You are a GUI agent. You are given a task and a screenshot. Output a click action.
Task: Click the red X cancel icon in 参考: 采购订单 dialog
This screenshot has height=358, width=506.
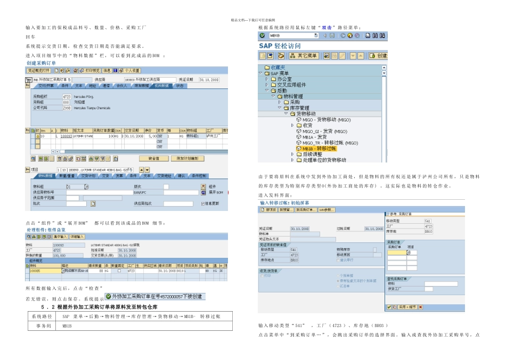tap(420, 307)
